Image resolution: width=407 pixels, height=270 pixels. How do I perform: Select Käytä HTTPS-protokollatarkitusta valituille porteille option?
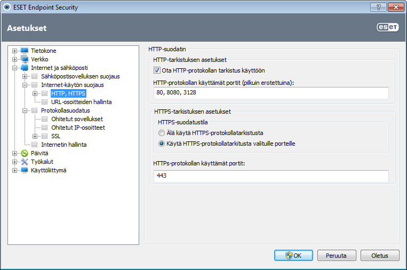pos(162,144)
